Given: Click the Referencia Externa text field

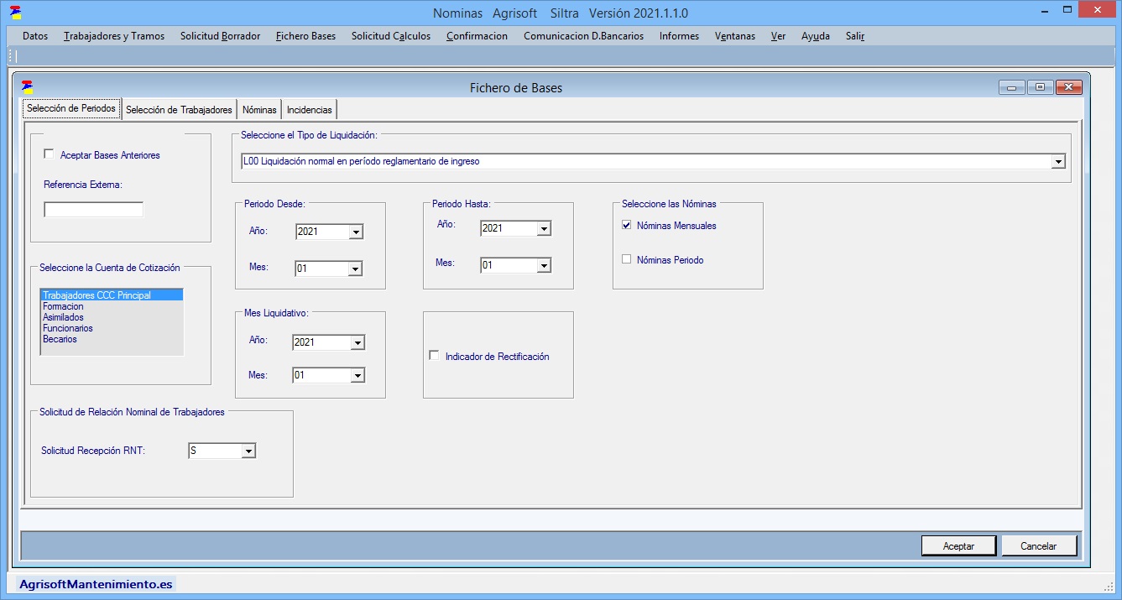Looking at the screenshot, I should 93,210.
